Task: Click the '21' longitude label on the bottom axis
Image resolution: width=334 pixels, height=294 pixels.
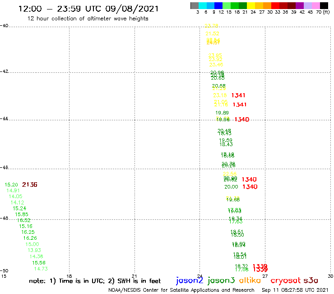Action: (x=134, y=276)
